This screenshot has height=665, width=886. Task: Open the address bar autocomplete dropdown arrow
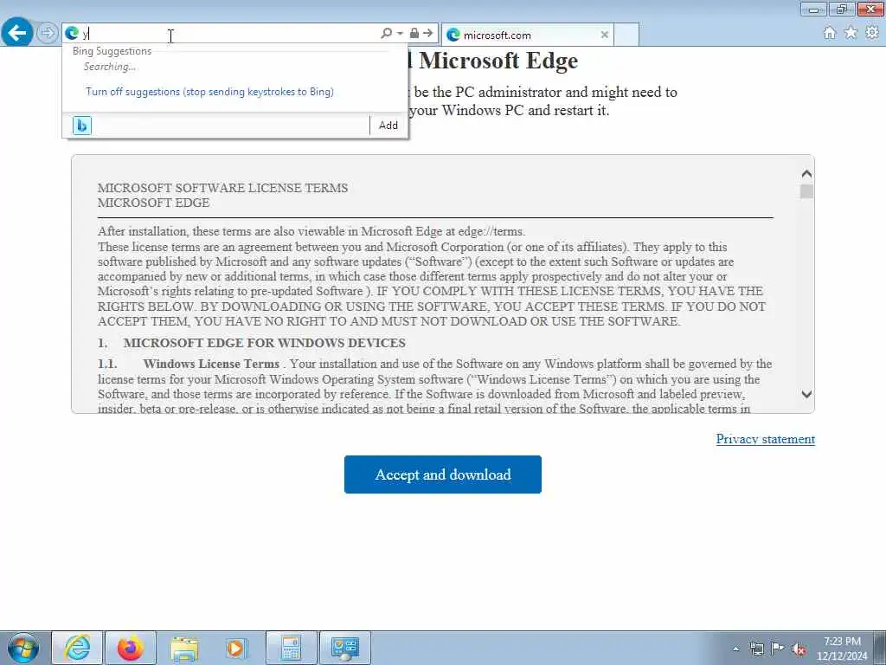click(400, 34)
